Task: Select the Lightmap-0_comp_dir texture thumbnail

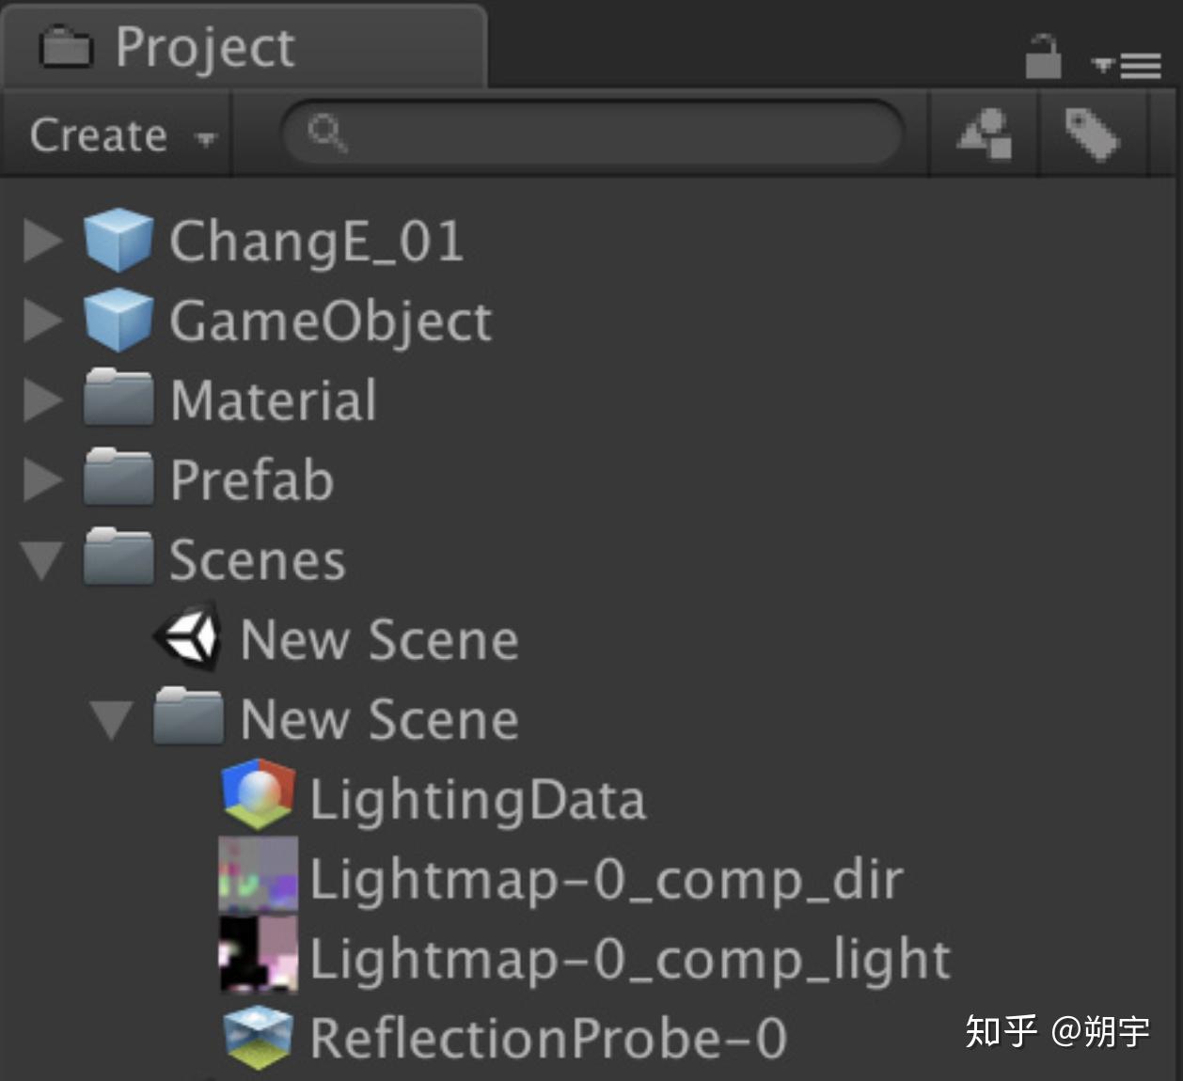Action: [x=259, y=875]
